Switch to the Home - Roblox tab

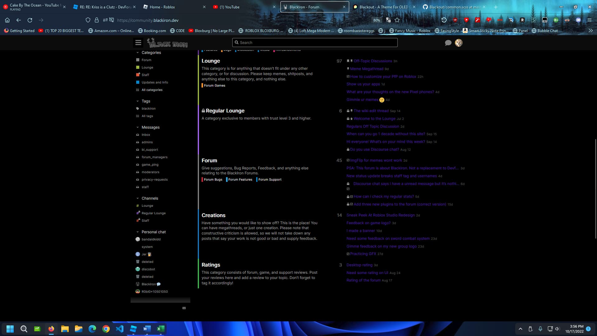162,7
